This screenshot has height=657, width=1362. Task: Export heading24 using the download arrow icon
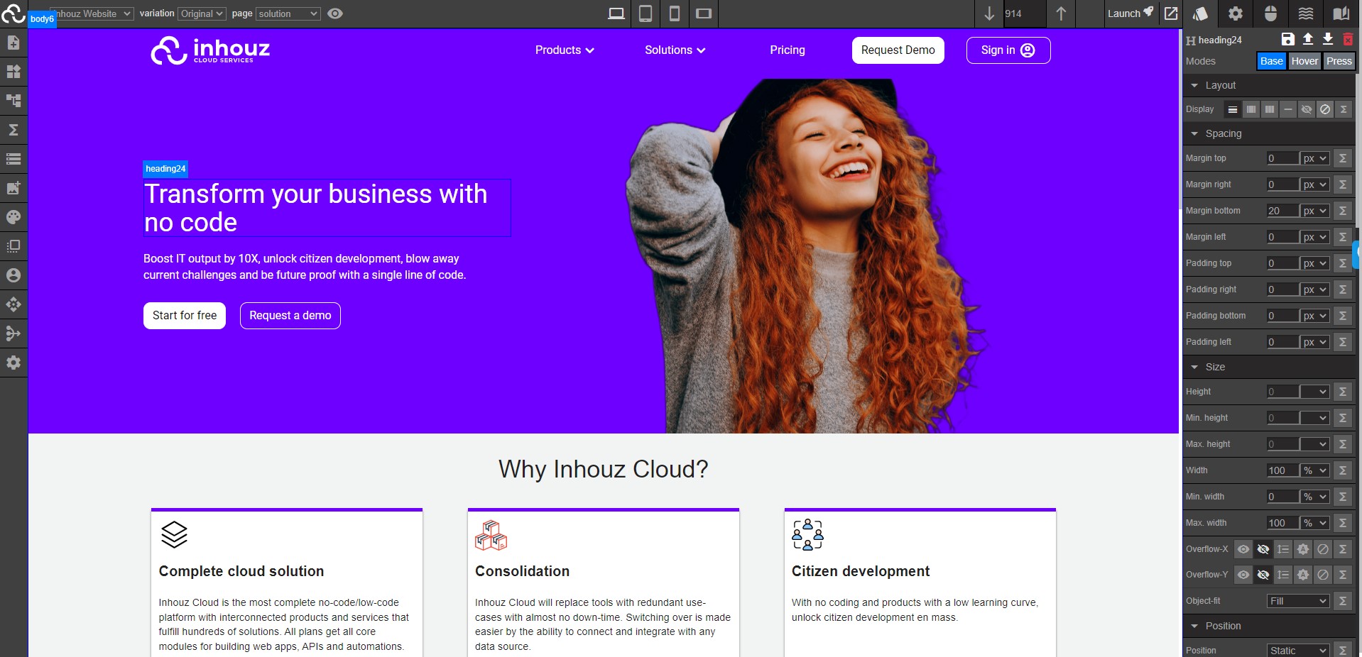click(x=1327, y=40)
